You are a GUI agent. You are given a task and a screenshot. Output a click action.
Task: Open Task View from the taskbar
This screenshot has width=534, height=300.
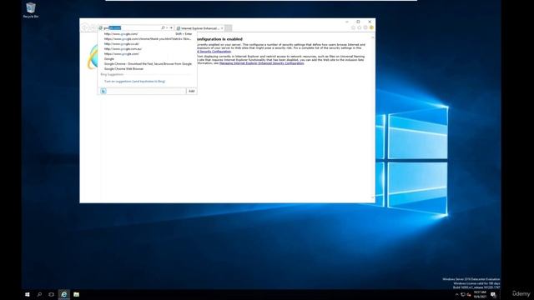tap(52, 294)
